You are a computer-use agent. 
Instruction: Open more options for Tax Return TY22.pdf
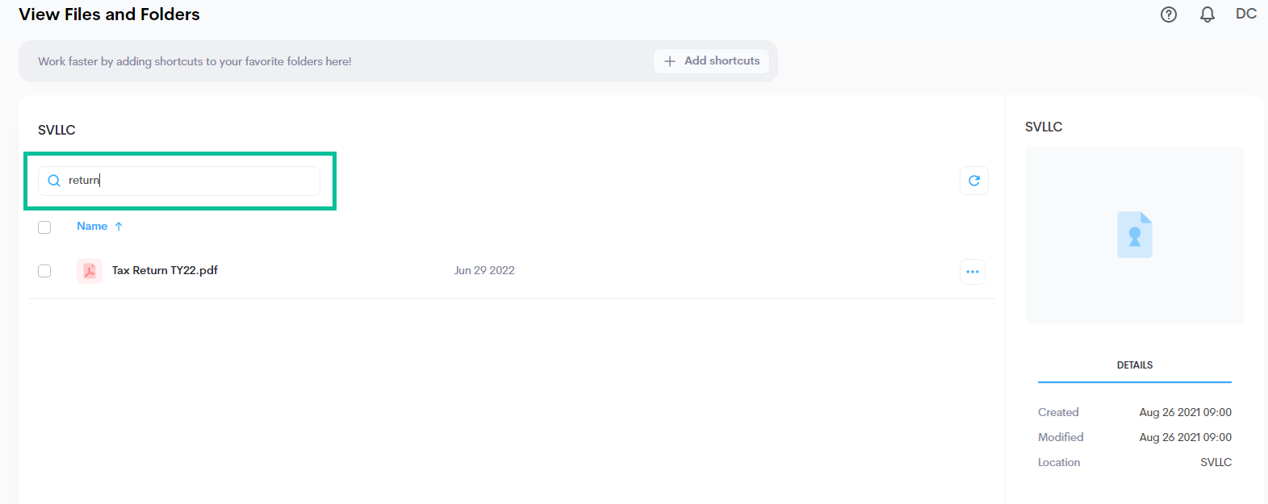point(972,272)
